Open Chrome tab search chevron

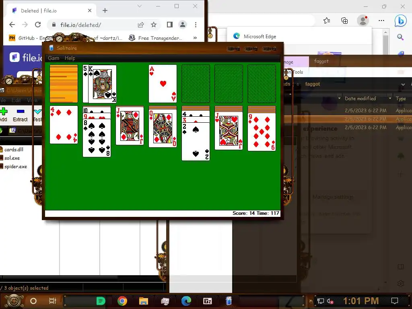tap(140, 6)
